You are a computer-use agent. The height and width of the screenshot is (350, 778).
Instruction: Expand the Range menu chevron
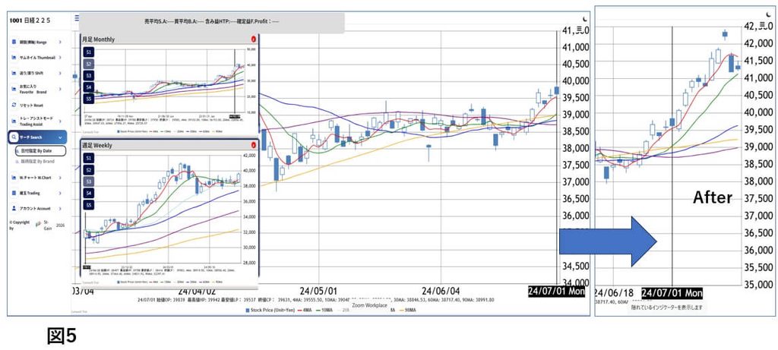(60, 43)
